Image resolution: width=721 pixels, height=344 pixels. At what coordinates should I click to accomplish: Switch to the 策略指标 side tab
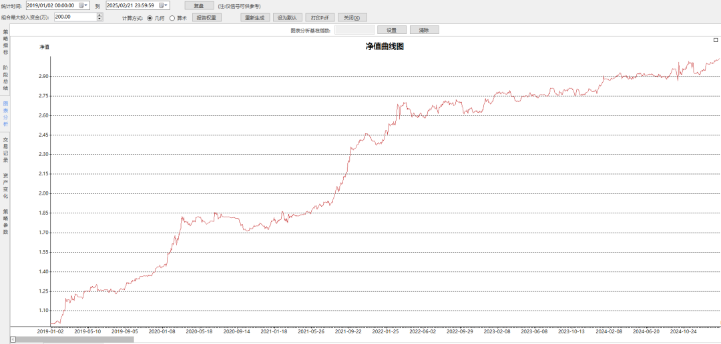coord(5,42)
